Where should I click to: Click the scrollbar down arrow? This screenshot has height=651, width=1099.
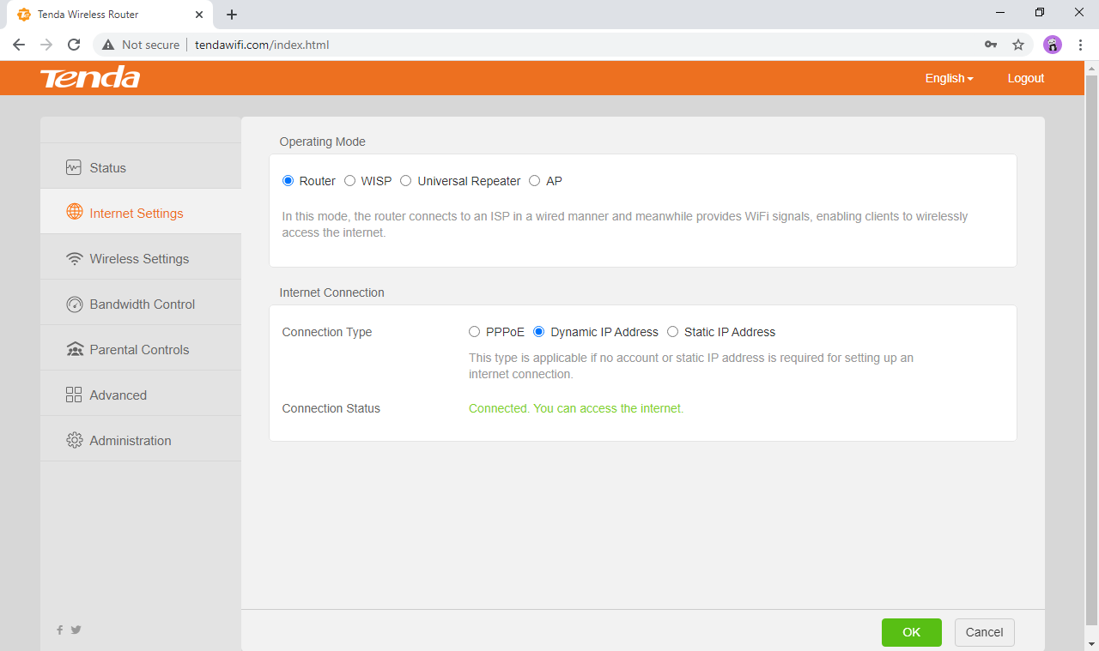coord(1092,643)
